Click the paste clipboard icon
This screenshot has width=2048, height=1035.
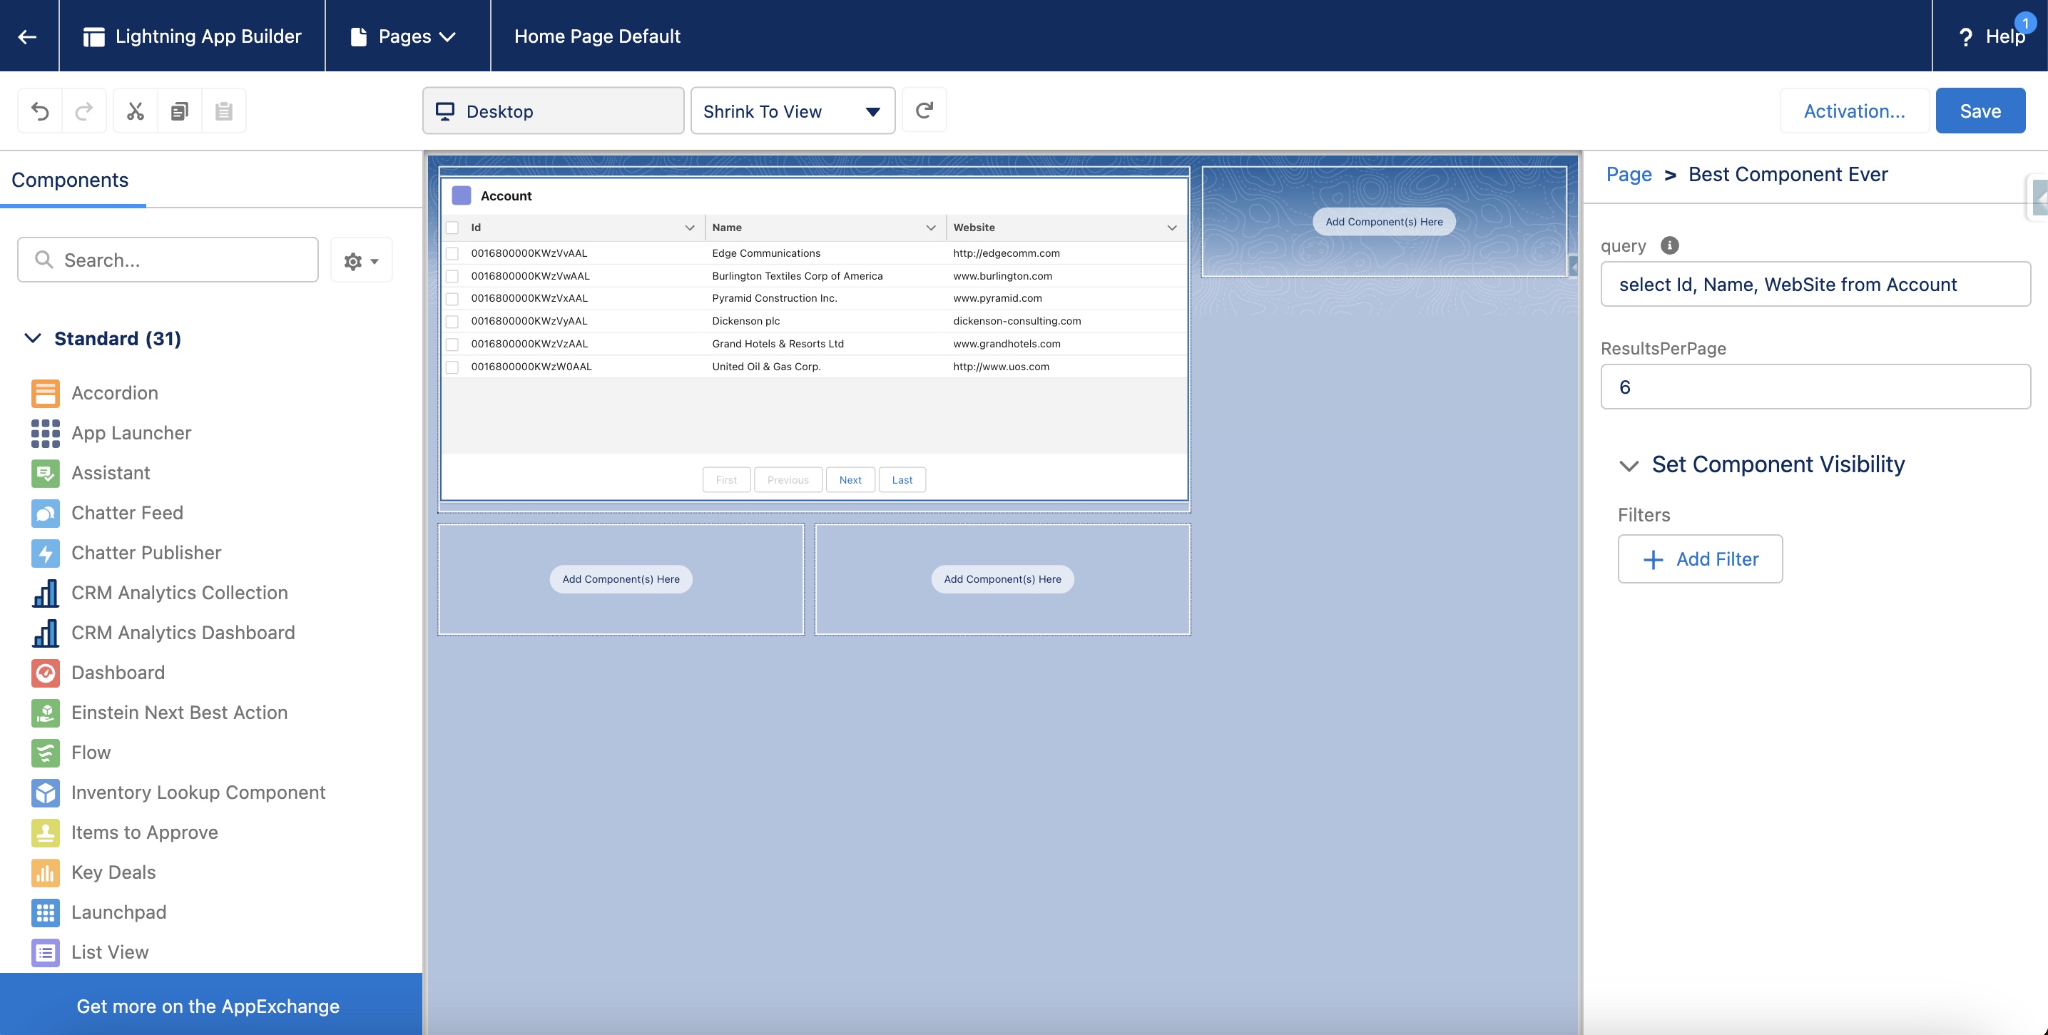[x=224, y=111]
